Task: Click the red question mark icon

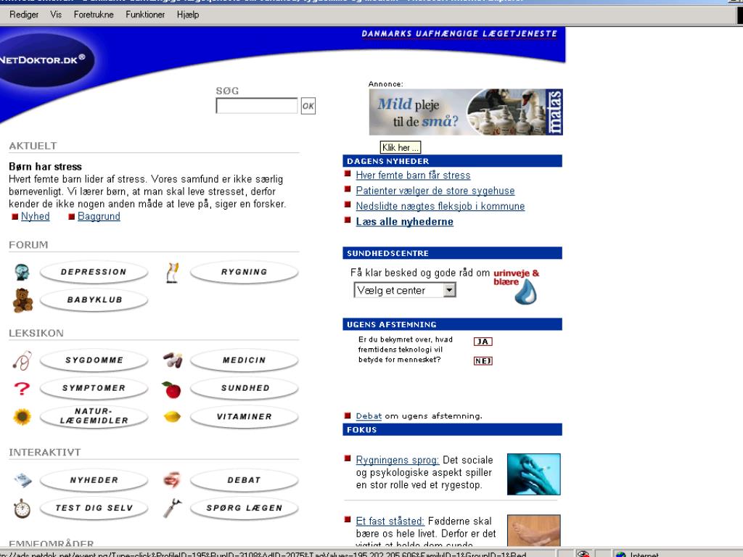Action: click(x=22, y=389)
